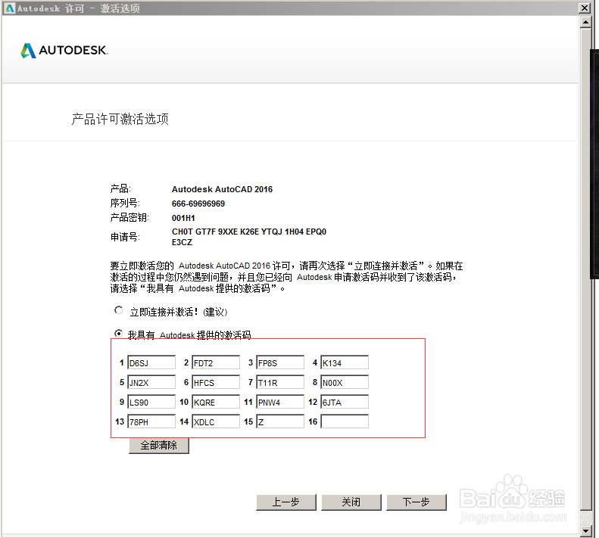Click the 关闭 close button
Screen dimensions: 599x538
351,502
